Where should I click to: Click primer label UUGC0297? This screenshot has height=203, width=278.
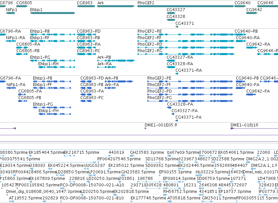pos(94,166)
